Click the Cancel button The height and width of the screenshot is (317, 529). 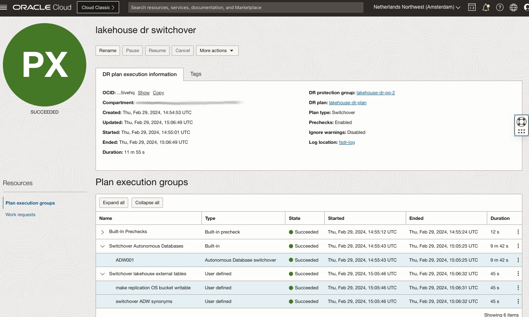(x=183, y=50)
